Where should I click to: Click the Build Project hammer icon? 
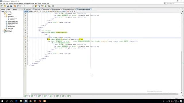(39, 6)
